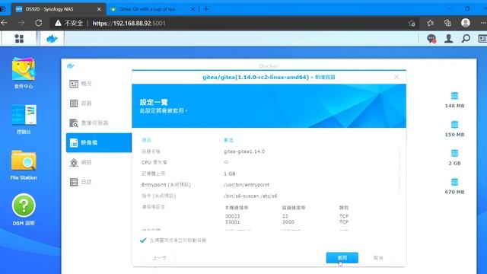Open File Station desktop icon
Screen dimensions: 487x274
(x=24, y=165)
